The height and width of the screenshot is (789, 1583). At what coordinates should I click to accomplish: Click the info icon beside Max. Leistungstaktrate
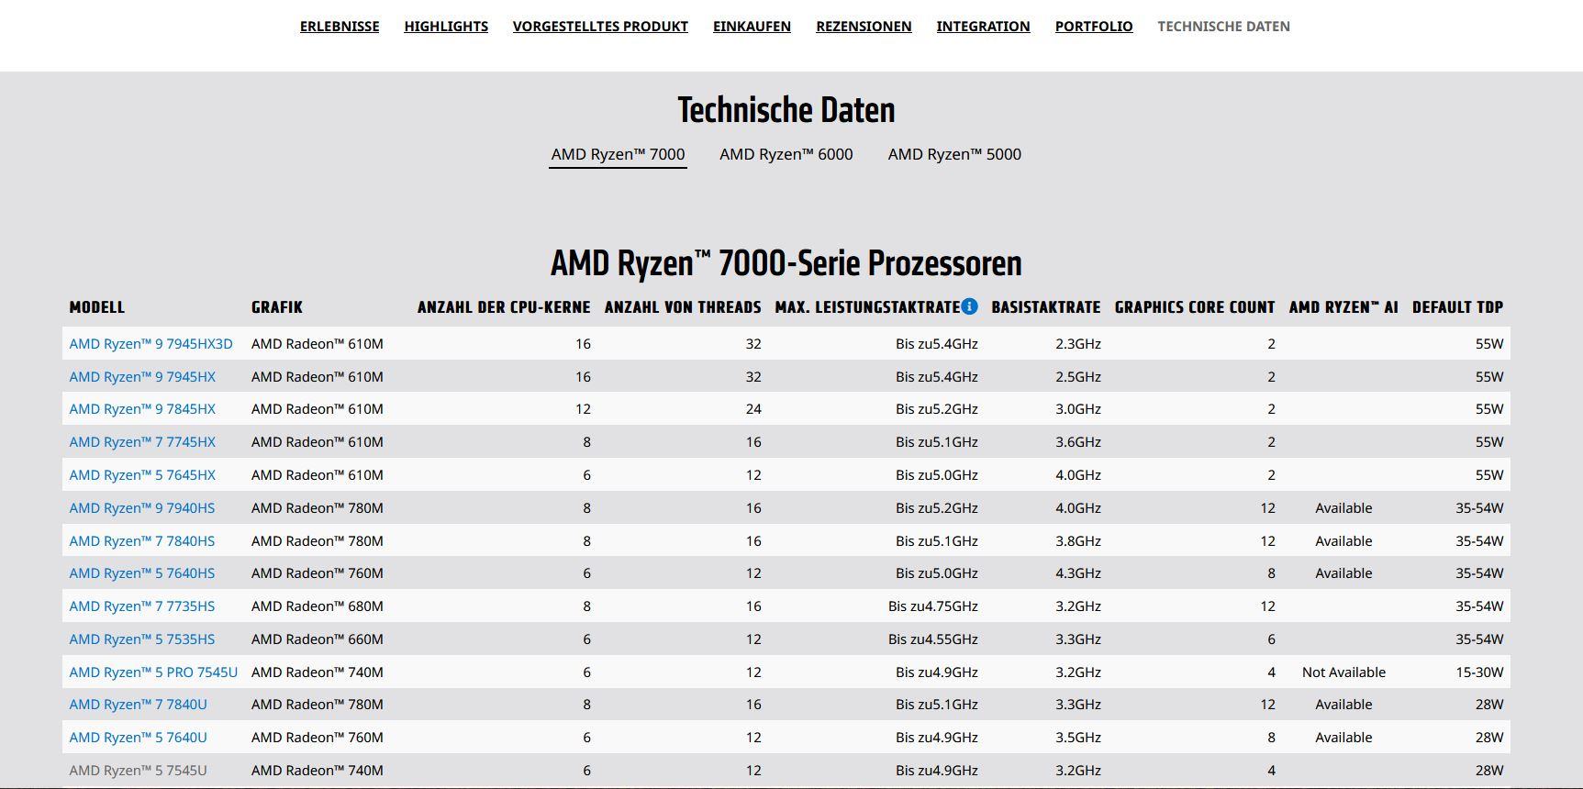coord(969,306)
